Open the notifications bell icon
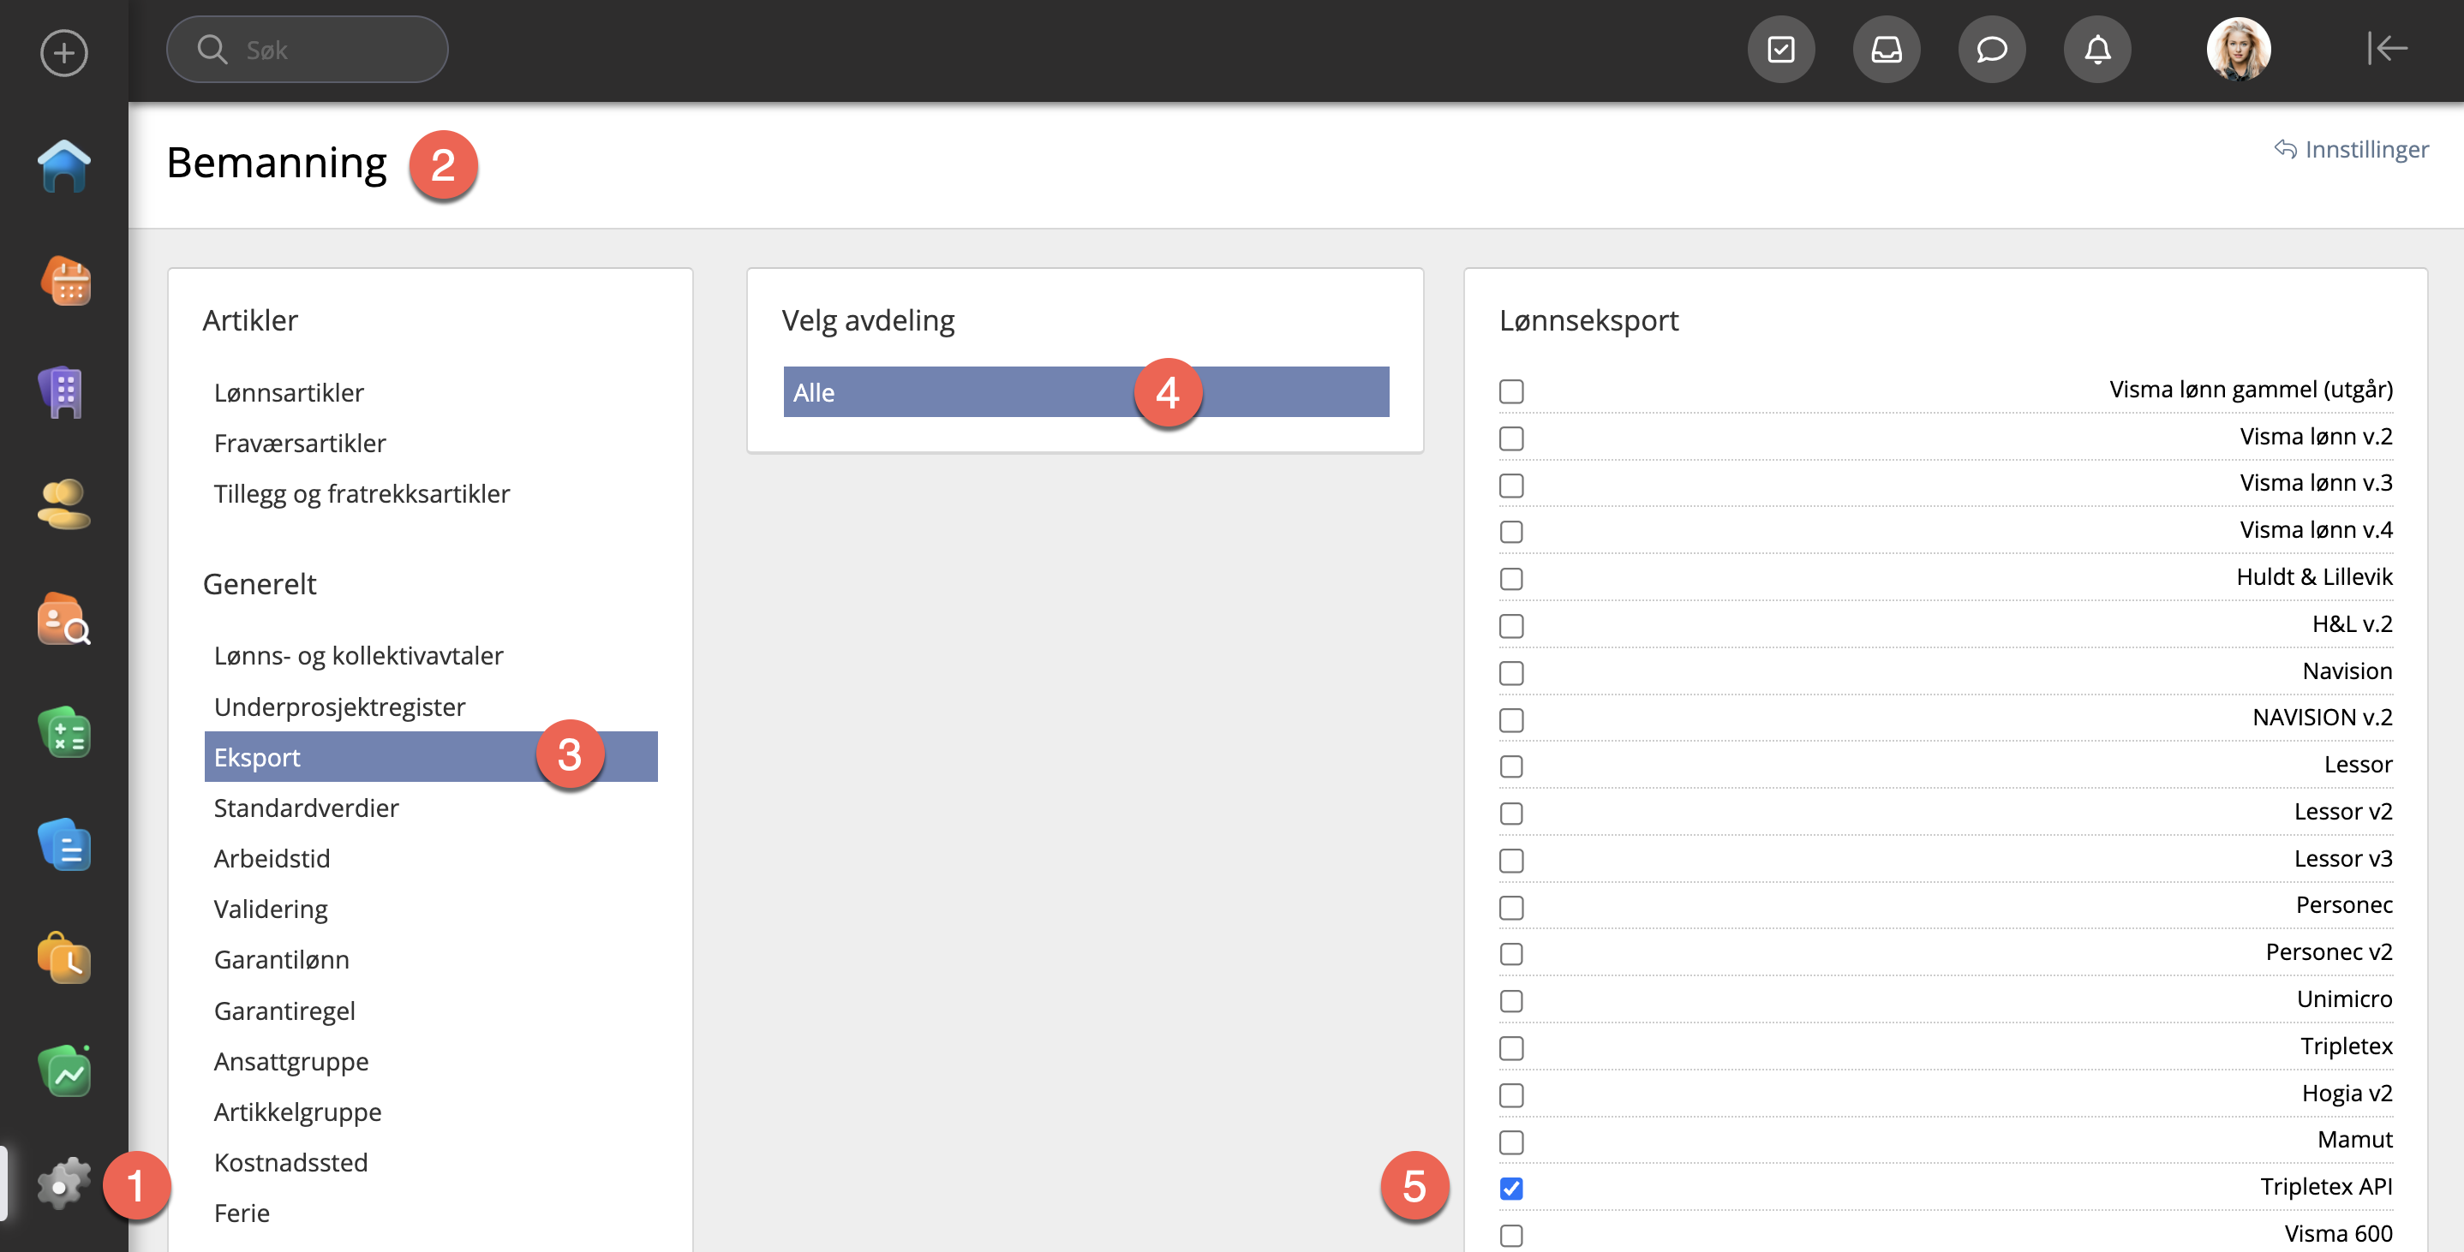Image resolution: width=2464 pixels, height=1252 pixels. point(2096,50)
